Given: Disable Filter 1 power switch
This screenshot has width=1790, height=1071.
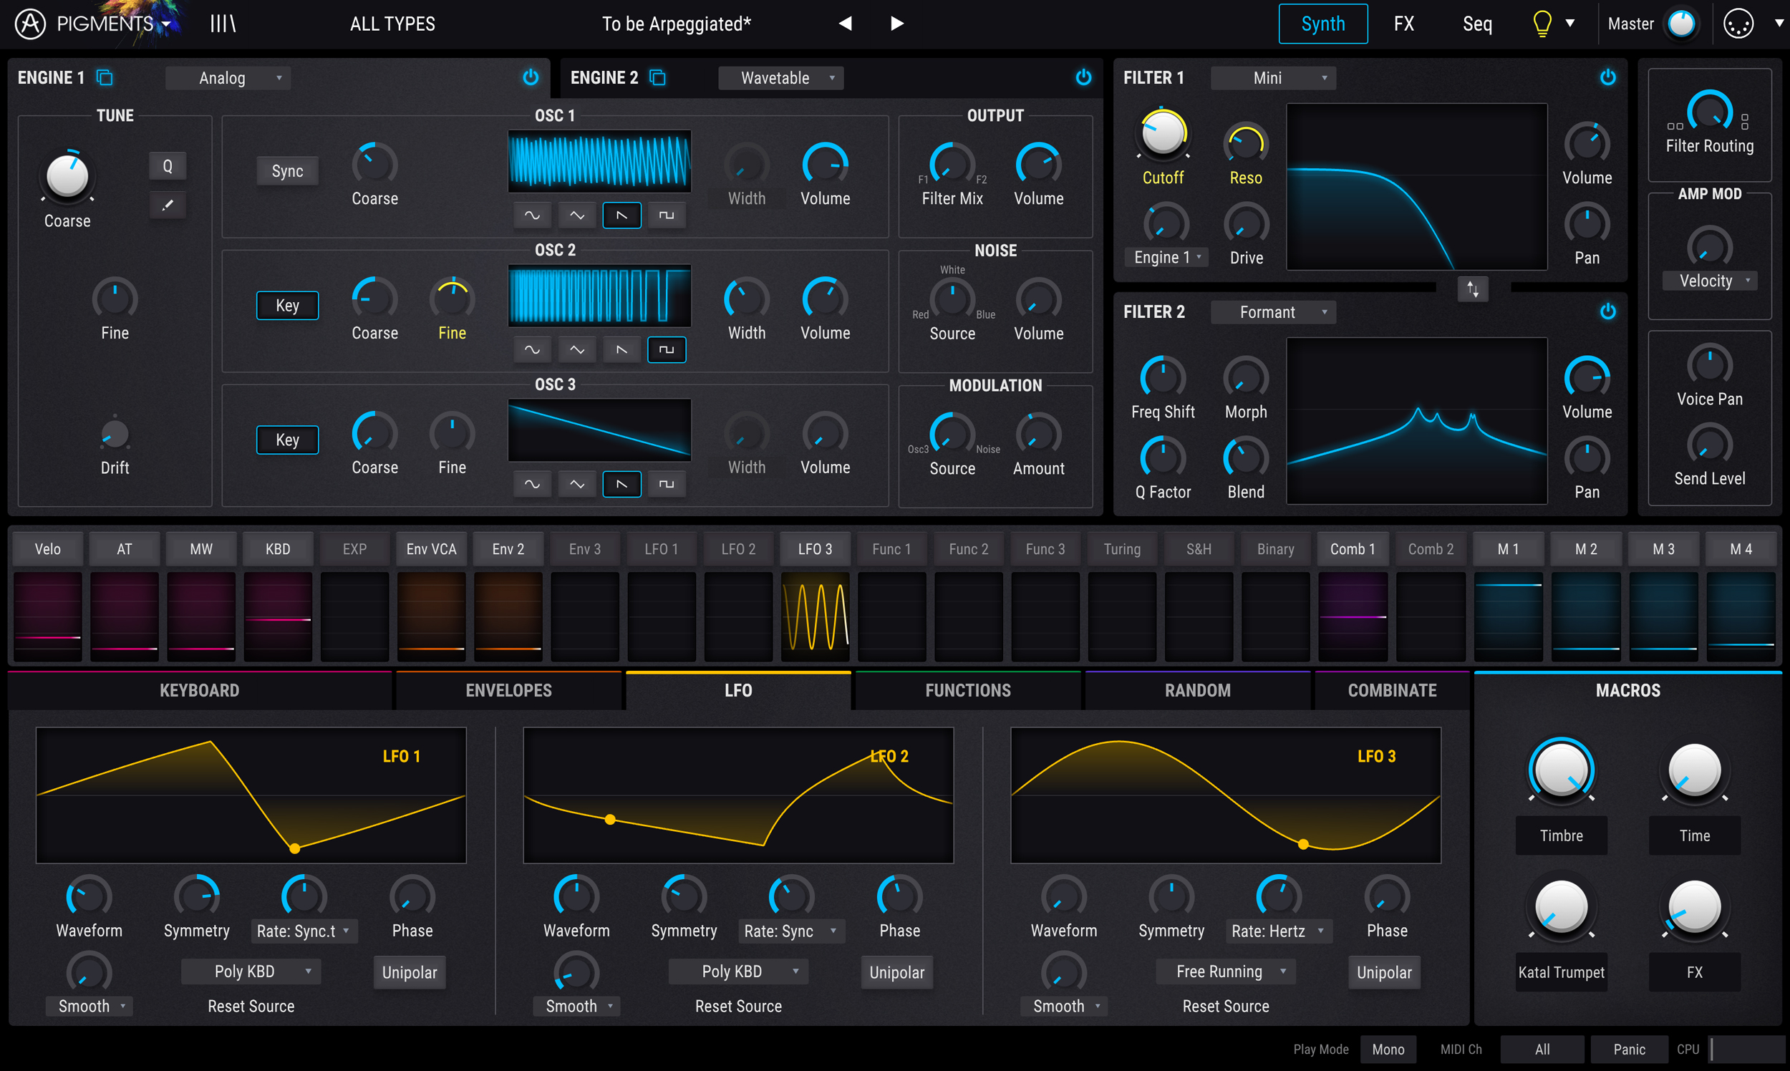Looking at the screenshot, I should click(x=1607, y=78).
